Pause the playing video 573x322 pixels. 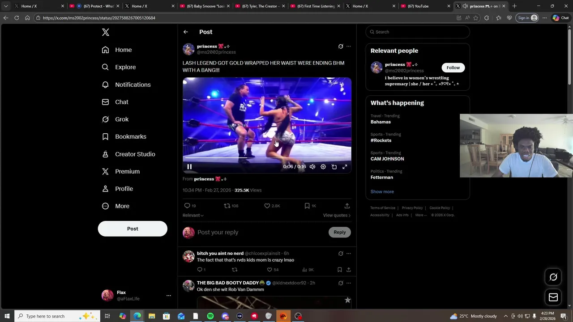(x=189, y=167)
